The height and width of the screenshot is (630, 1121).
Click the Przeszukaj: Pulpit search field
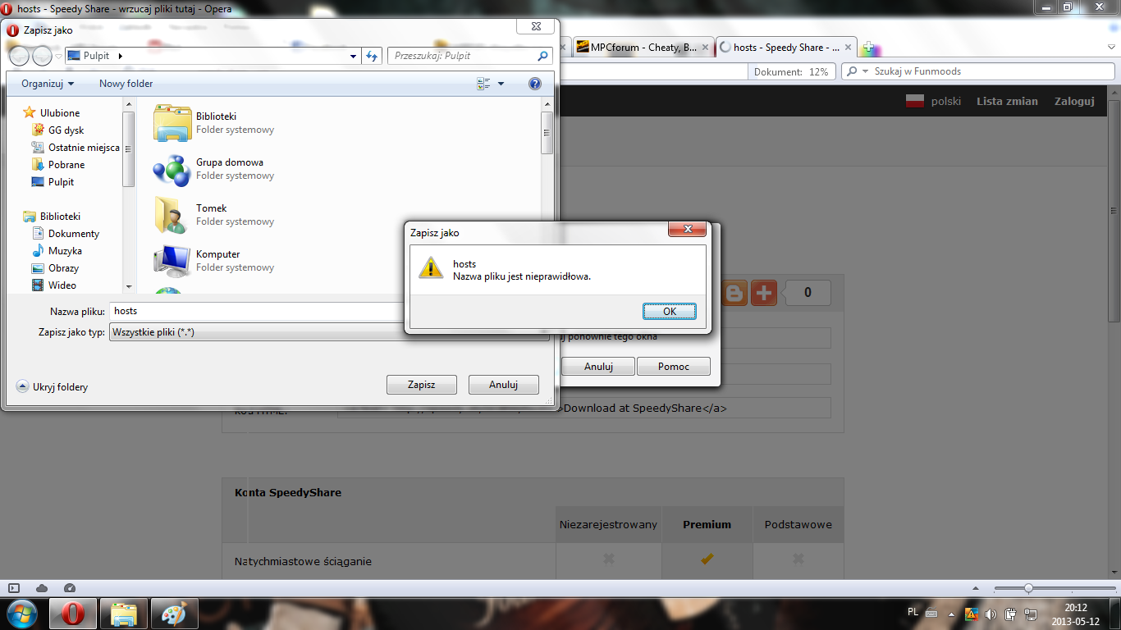coord(462,56)
